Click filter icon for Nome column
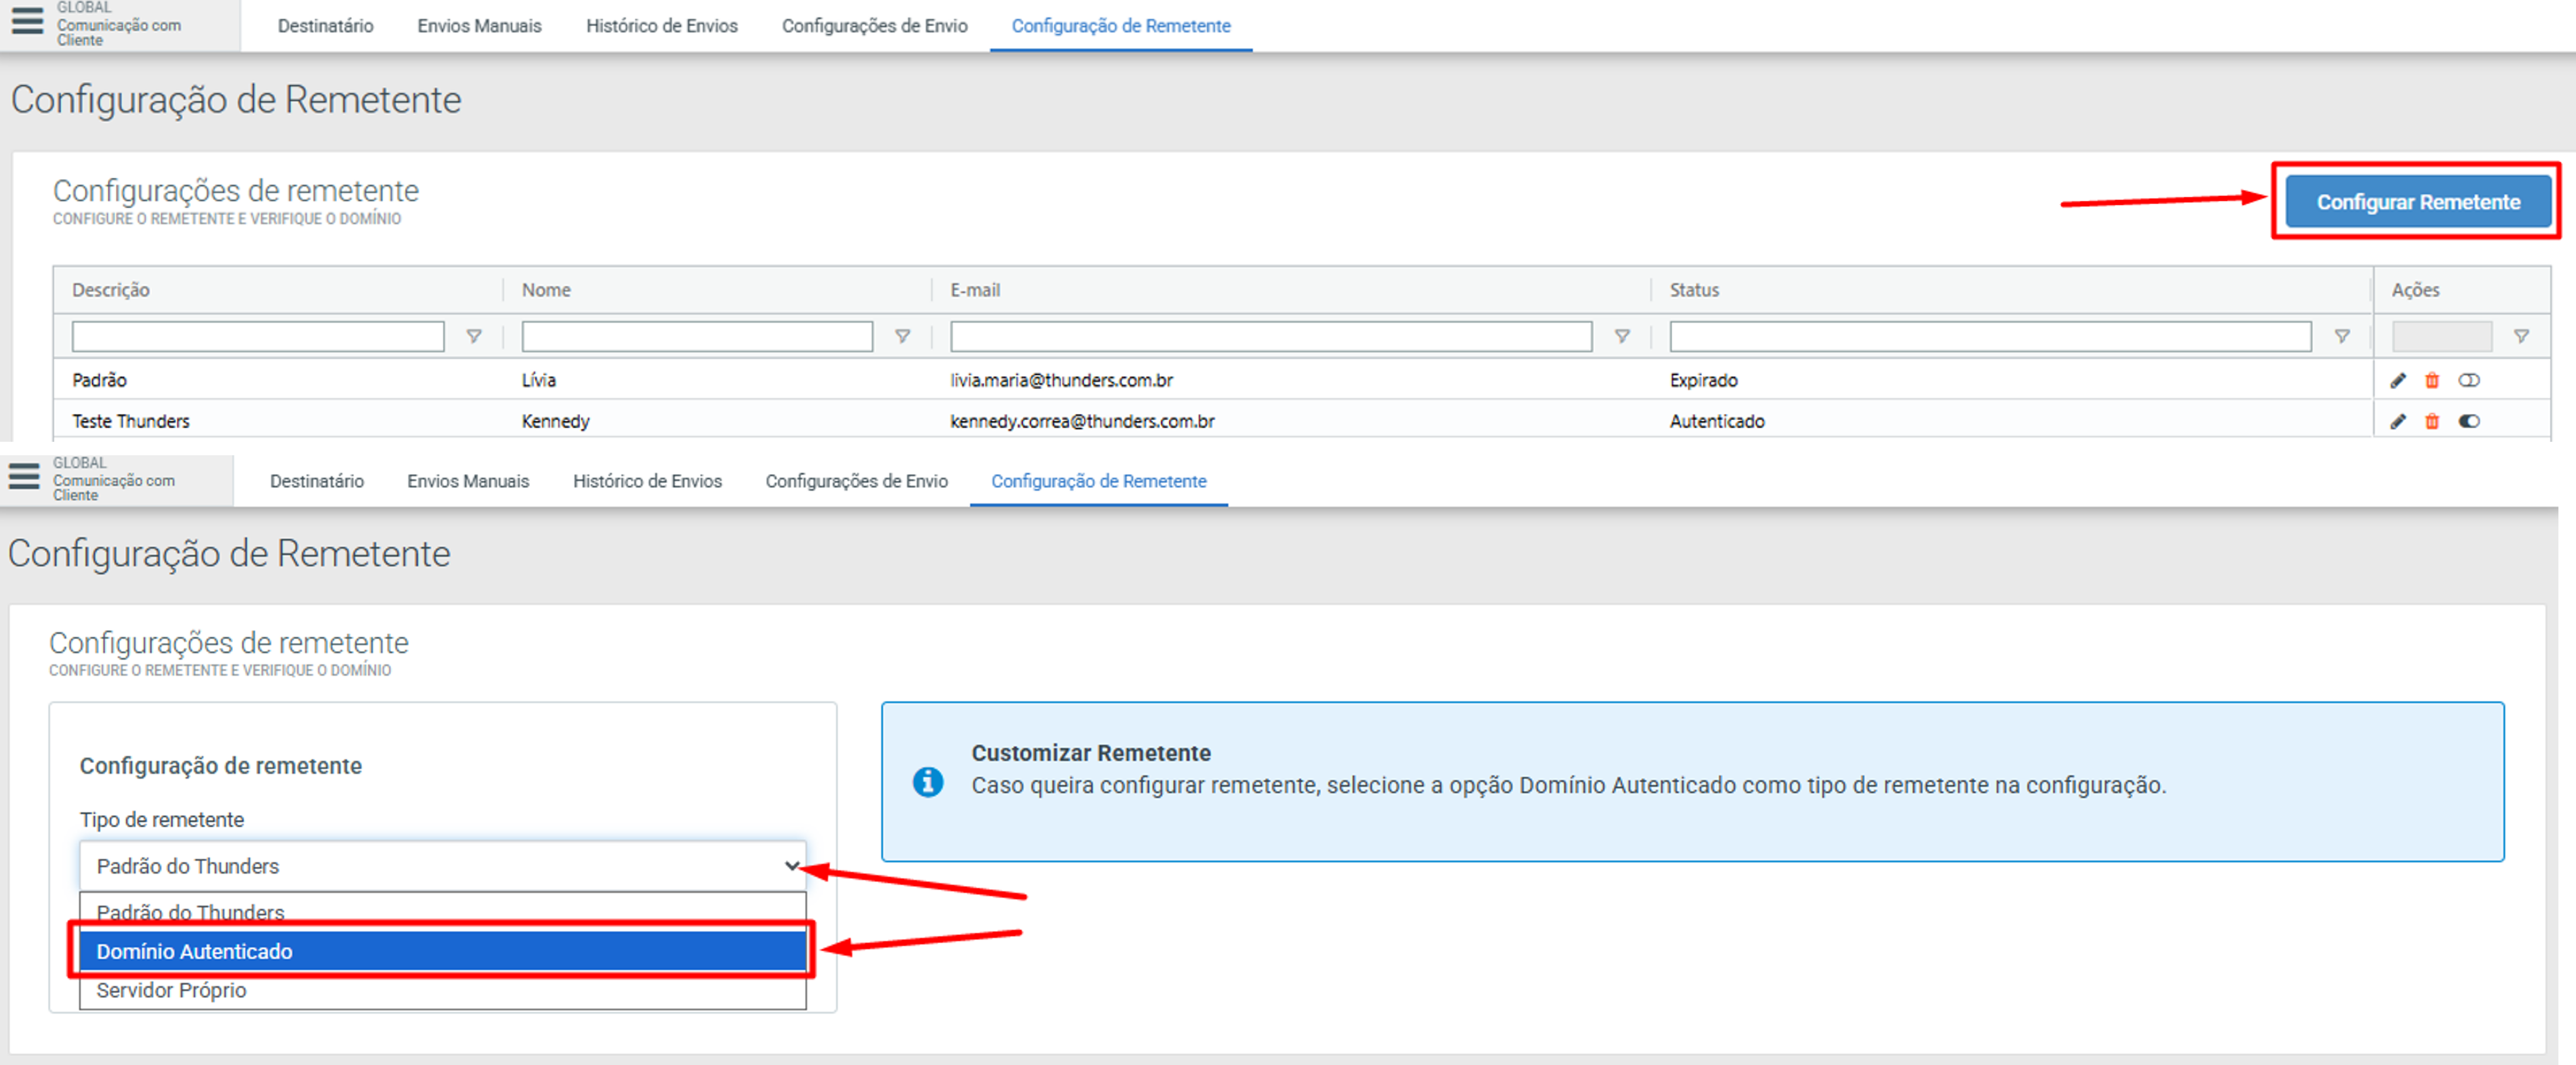This screenshot has width=2576, height=1065. [x=902, y=336]
